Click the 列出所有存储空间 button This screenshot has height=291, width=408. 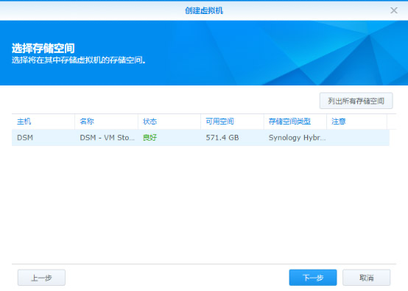pyautogui.click(x=356, y=101)
